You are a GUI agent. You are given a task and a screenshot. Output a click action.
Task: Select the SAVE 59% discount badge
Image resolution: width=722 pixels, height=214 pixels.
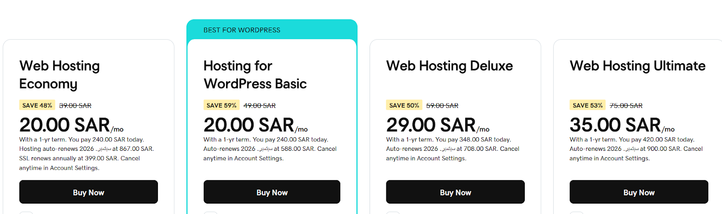coord(222,105)
